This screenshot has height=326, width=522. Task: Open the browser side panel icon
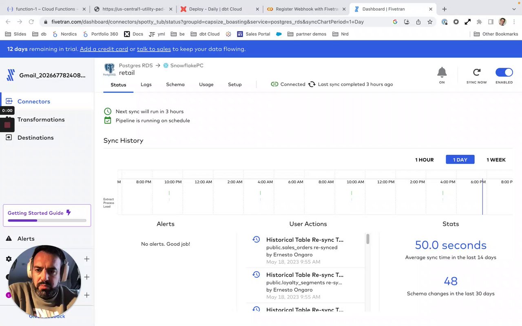click(x=491, y=22)
